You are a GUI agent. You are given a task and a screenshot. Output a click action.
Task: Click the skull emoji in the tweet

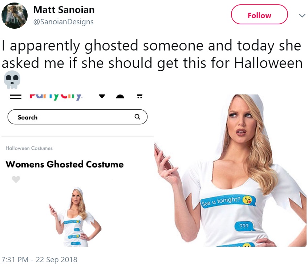[x=12, y=80]
